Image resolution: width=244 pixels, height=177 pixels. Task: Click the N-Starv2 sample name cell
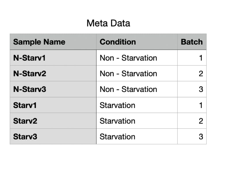click(x=53, y=74)
